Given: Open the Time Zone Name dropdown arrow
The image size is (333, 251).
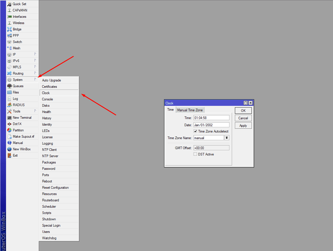Looking at the screenshot, I should pos(227,138).
